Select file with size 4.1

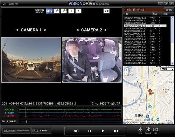point(145,53)
